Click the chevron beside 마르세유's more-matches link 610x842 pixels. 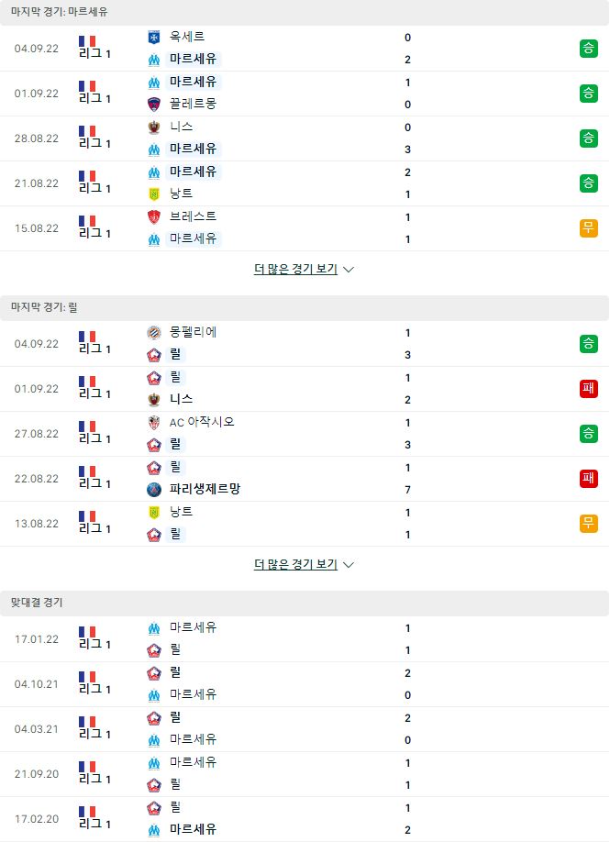(x=349, y=270)
